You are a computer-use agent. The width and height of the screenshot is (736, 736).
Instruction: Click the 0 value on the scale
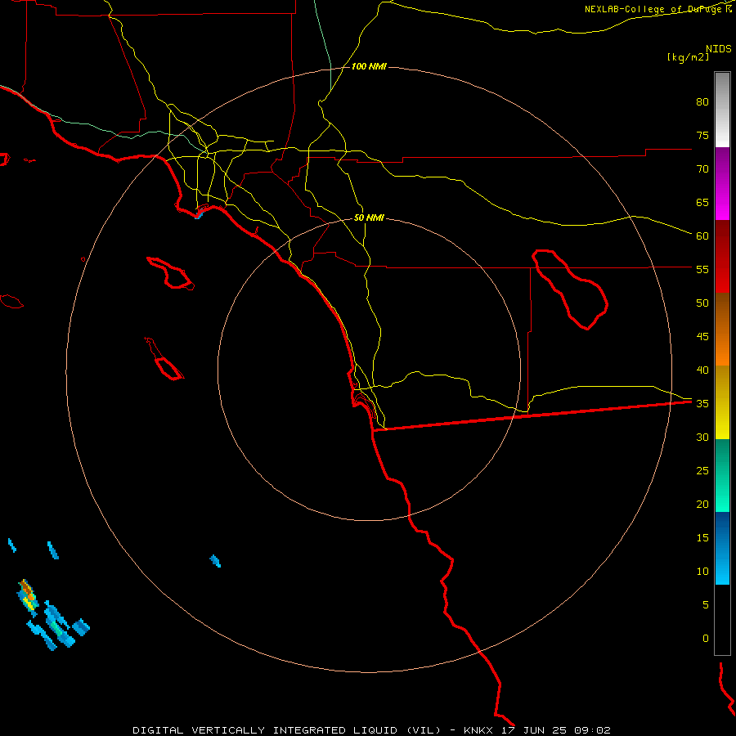click(706, 639)
